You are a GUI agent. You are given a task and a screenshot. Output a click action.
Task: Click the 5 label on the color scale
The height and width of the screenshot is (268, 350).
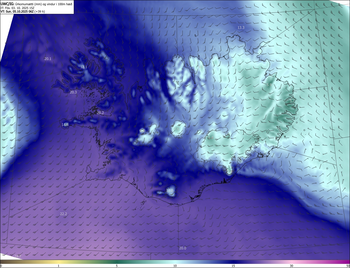click(x=117, y=266)
